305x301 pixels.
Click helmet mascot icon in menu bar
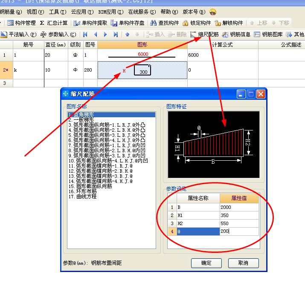[x=213, y=12]
